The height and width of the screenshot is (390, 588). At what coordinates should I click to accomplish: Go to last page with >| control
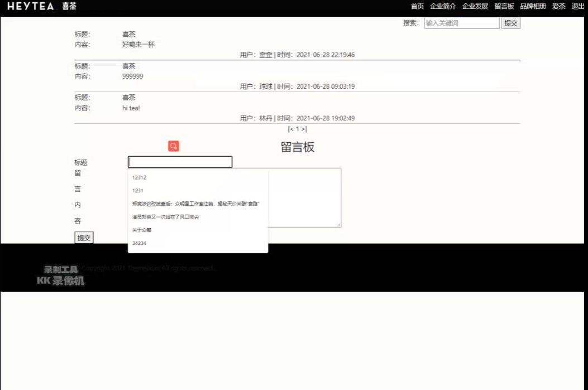click(x=304, y=129)
